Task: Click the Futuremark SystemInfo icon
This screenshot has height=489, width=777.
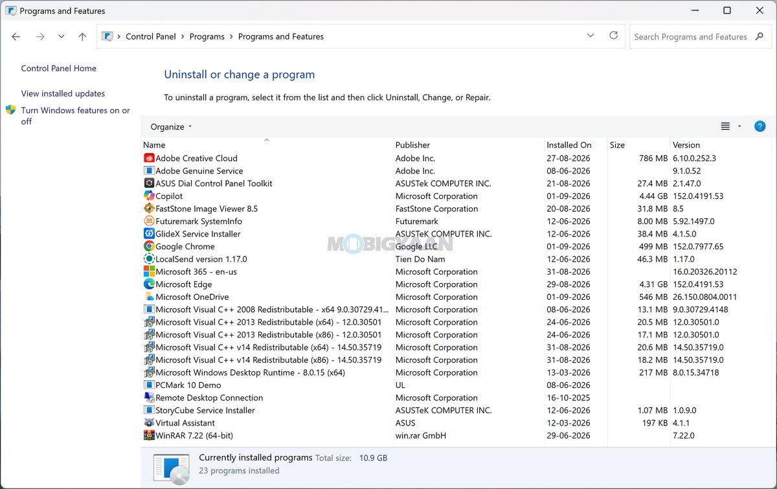Action: [149, 222]
